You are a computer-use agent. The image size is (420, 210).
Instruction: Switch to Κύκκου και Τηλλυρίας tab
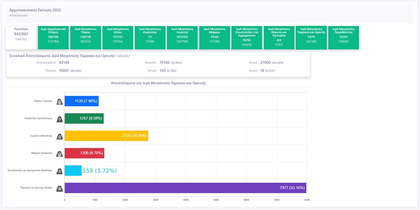tap(279, 38)
